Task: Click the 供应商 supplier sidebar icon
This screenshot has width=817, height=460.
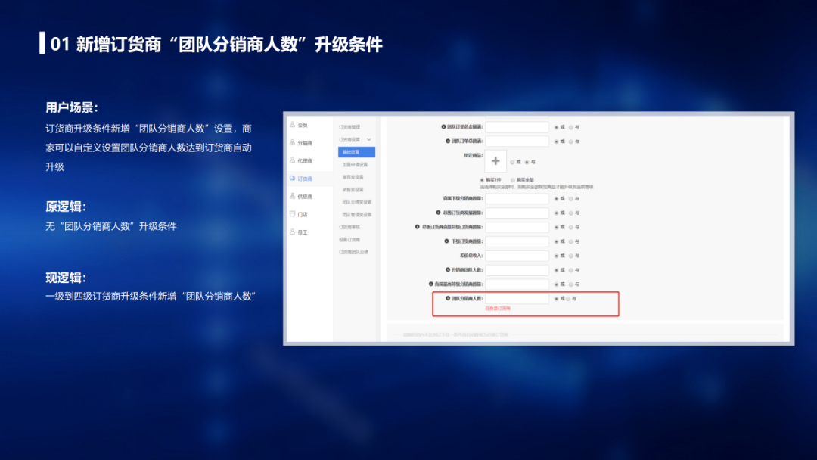Action: [293, 196]
